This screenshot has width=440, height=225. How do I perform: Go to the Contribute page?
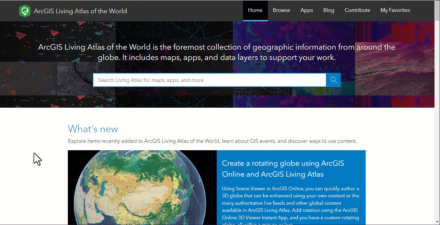[x=357, y=10]
